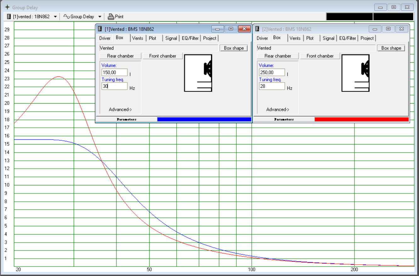
Task: Open the Group Delay plot type dropdown
Action: click(100, 16)
